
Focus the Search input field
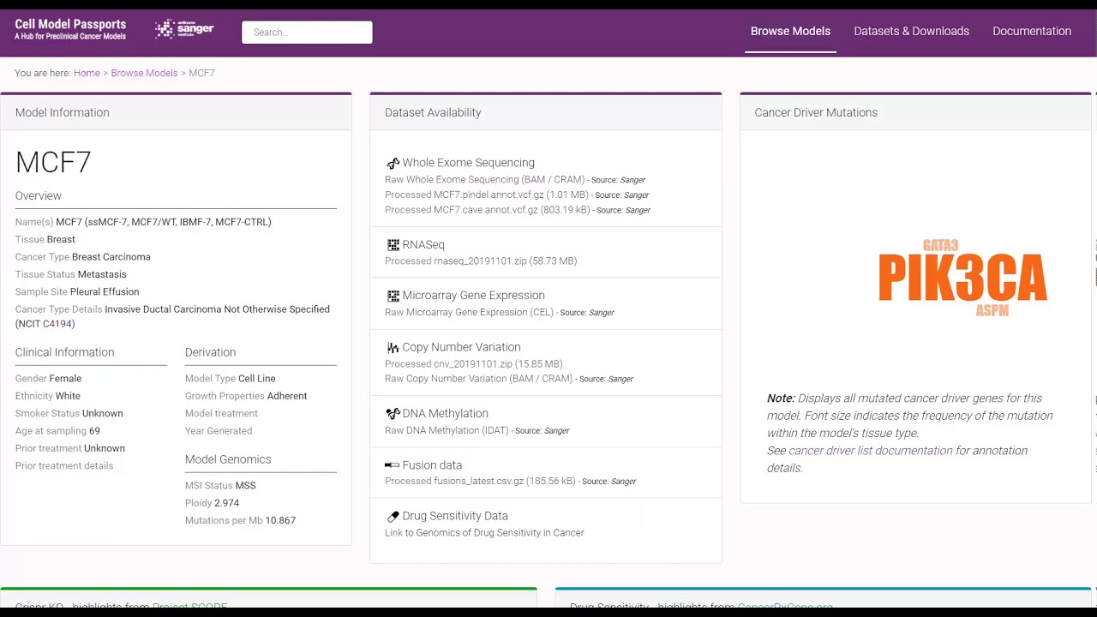[x=307, y=33]
